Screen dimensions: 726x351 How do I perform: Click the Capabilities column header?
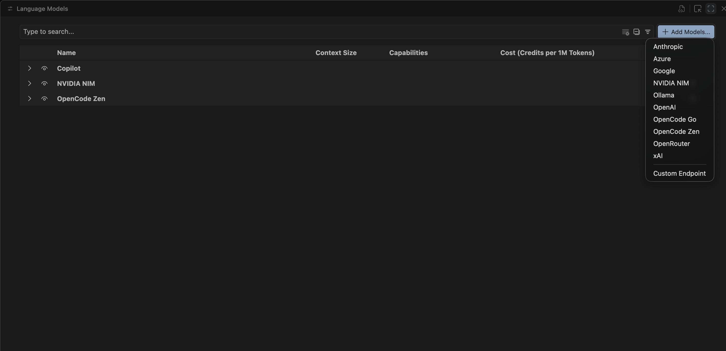coord(408,53)
